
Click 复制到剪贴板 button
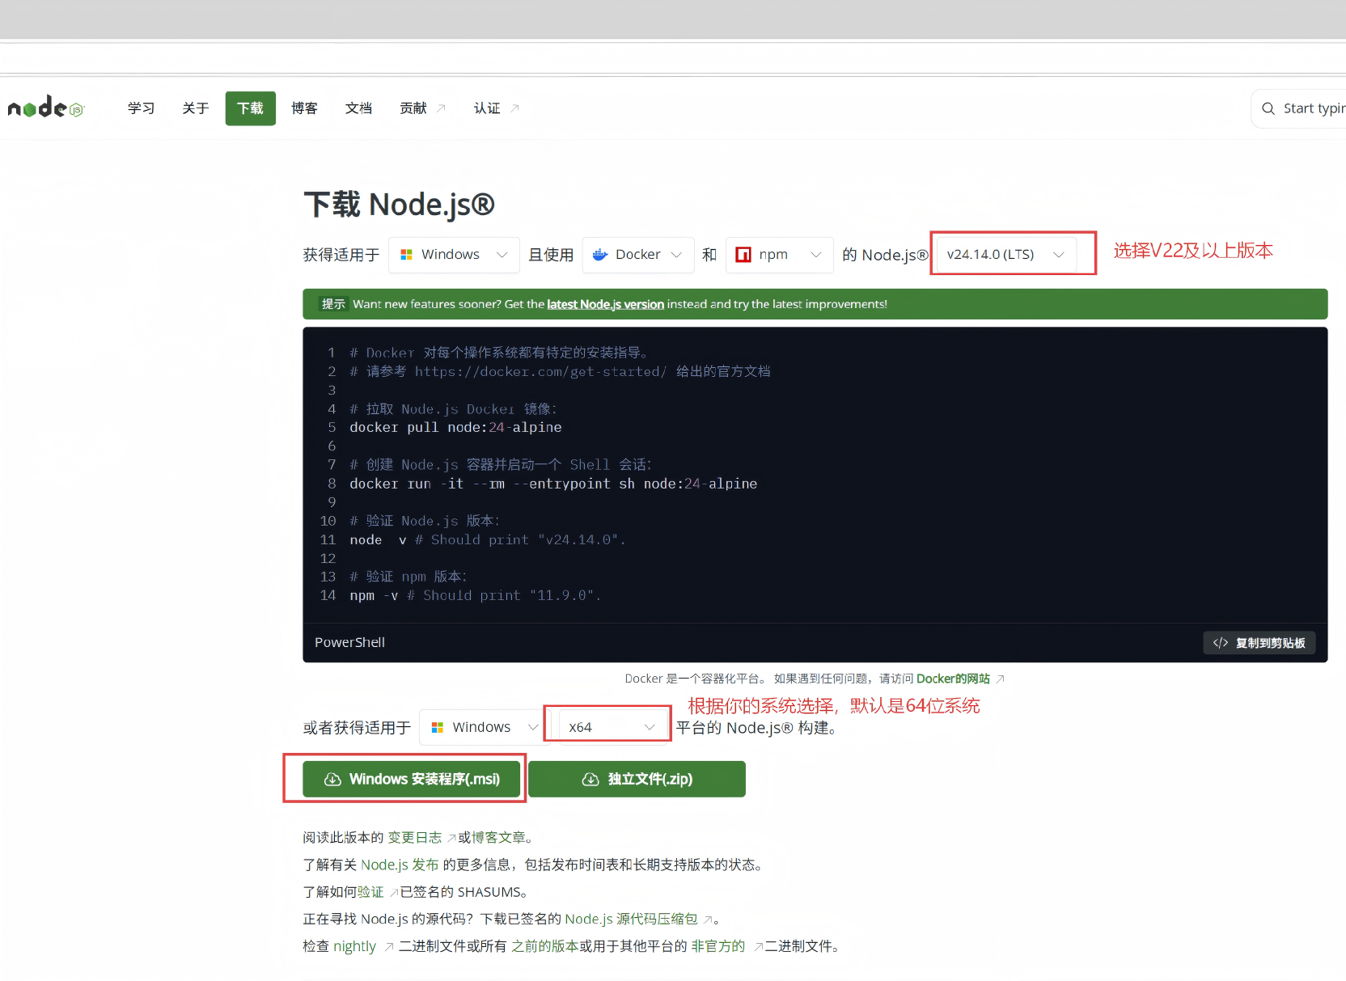point(1259,643)
